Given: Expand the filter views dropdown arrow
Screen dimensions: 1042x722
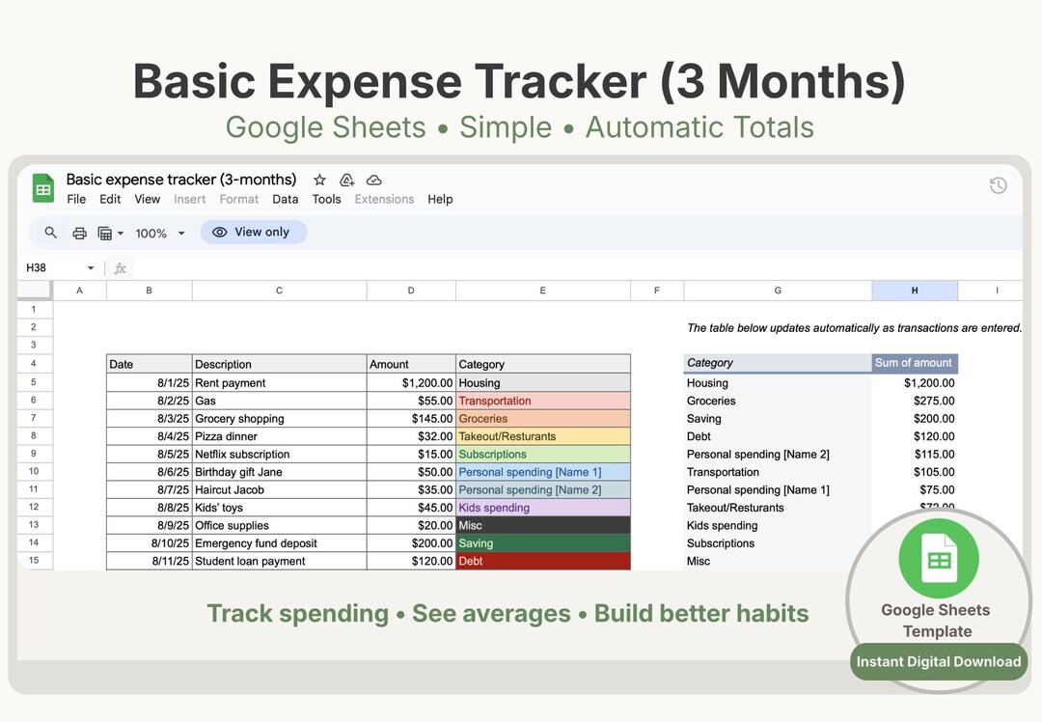Looking at the screenshot, I should [121, 234].
